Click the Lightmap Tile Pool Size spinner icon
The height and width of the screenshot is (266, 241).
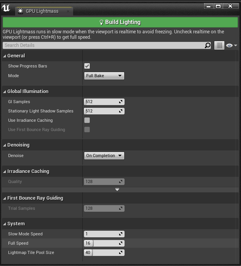tap(121, 252)
